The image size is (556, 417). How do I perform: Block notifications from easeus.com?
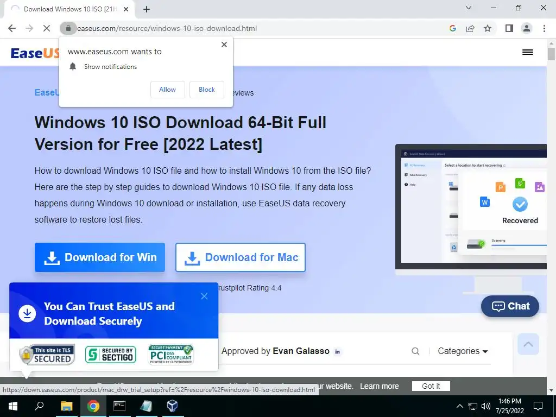(207, 90)
